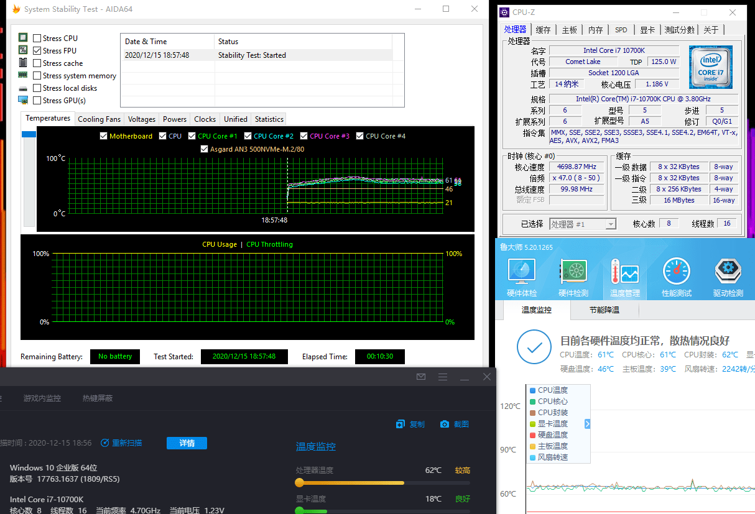The height and width of the screenshot is (514, 755).
Task: Open the SPD tab in CPU-Z
Action: 621,30
